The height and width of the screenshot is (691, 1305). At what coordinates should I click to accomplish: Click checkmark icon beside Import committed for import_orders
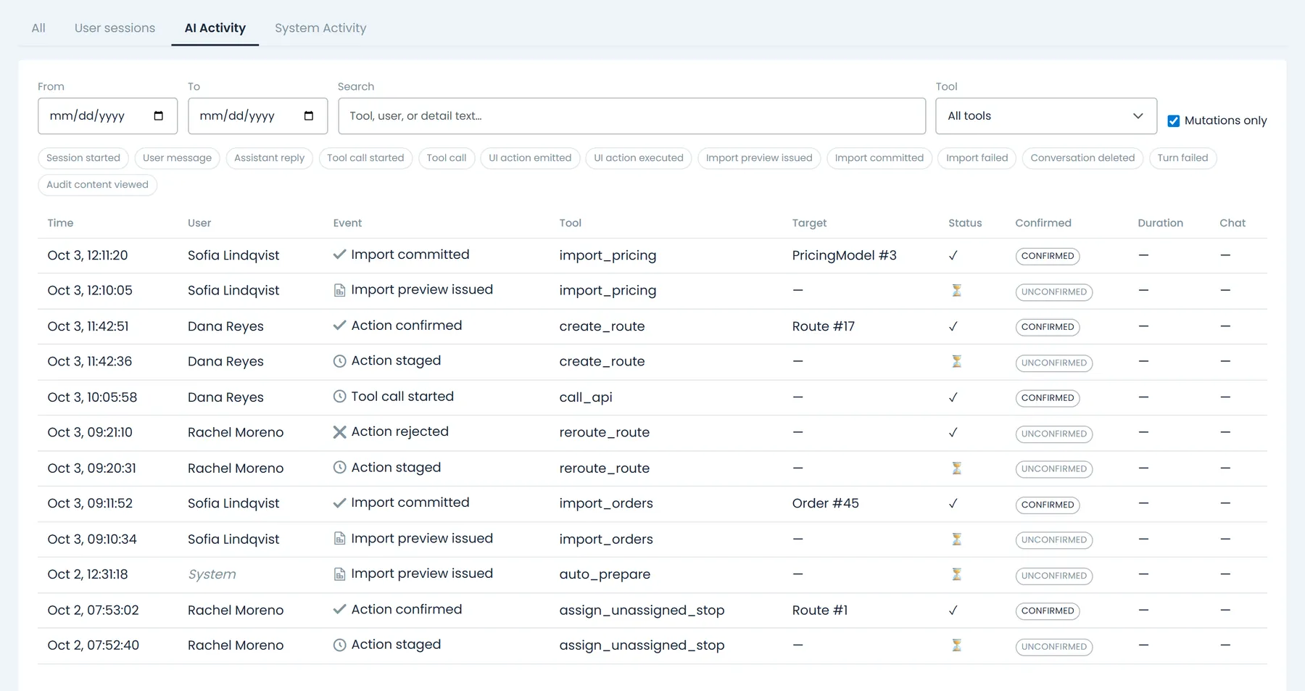coord(339,502)
